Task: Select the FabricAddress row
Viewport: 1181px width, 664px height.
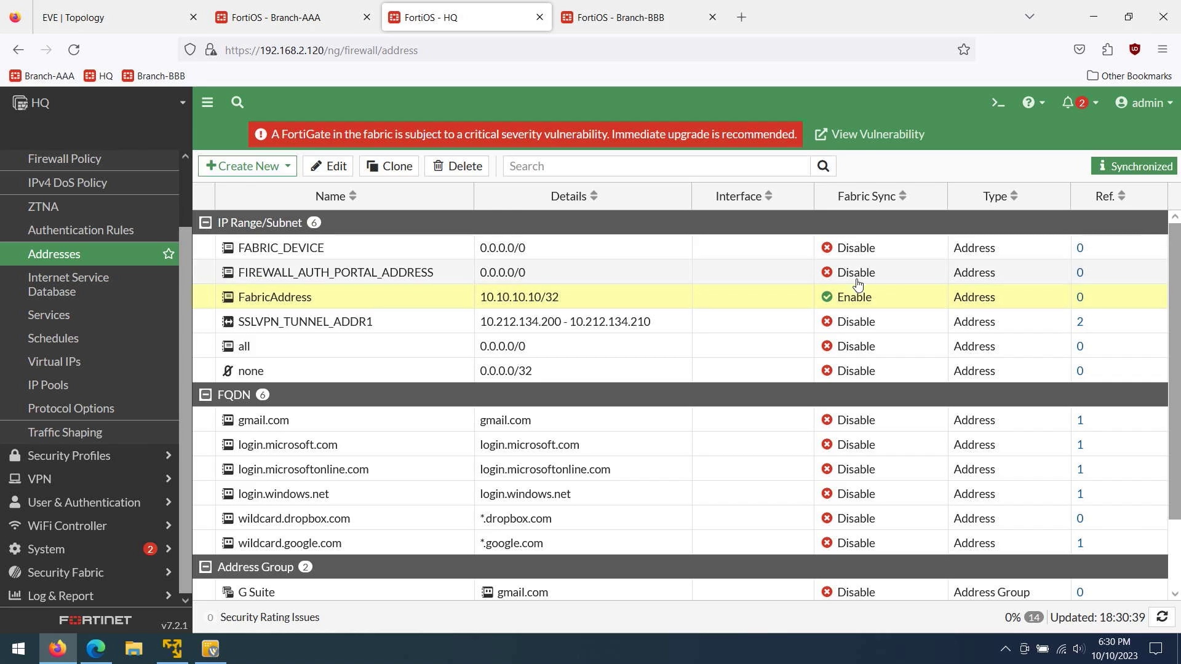Action: tap(680, 297)
